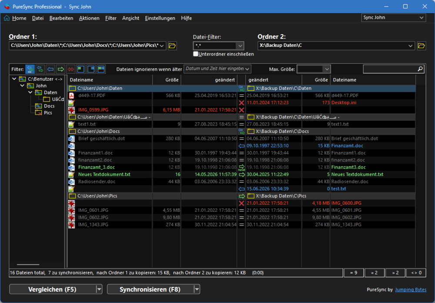Click folder icon of X:\Backup Daten\C\Daten
Viewport: 435px width, 303px height.
coord(251,89)
